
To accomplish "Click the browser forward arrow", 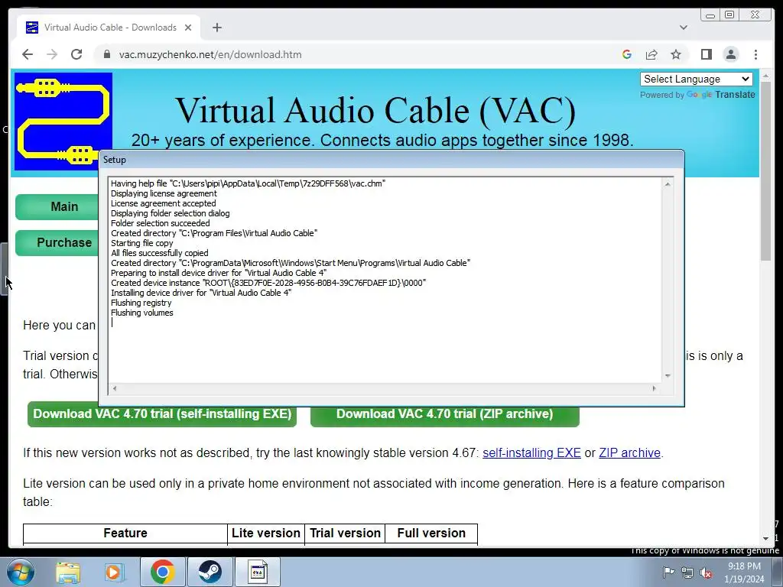I will coord(52,54).
